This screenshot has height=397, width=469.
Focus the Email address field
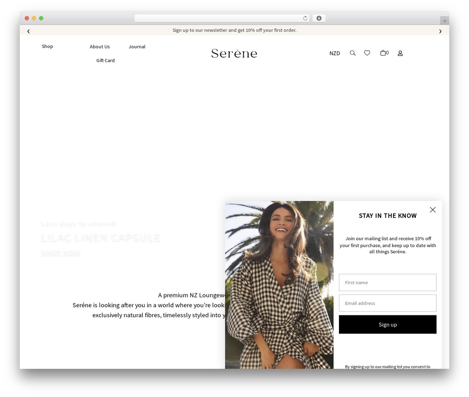pyautogui.click(x=388, y=303)
